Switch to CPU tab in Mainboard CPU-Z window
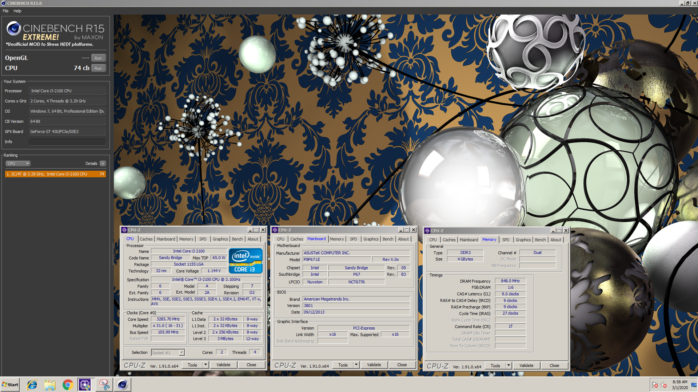 280,239
